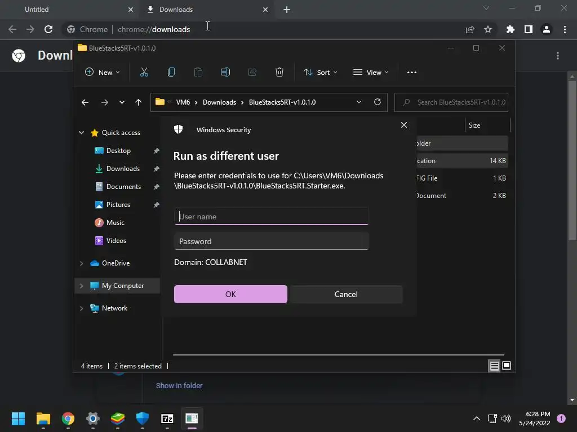Click the Paste icon in Explorer toolbar
Viewport: 577px width, 432px height.
coord(198,73)
